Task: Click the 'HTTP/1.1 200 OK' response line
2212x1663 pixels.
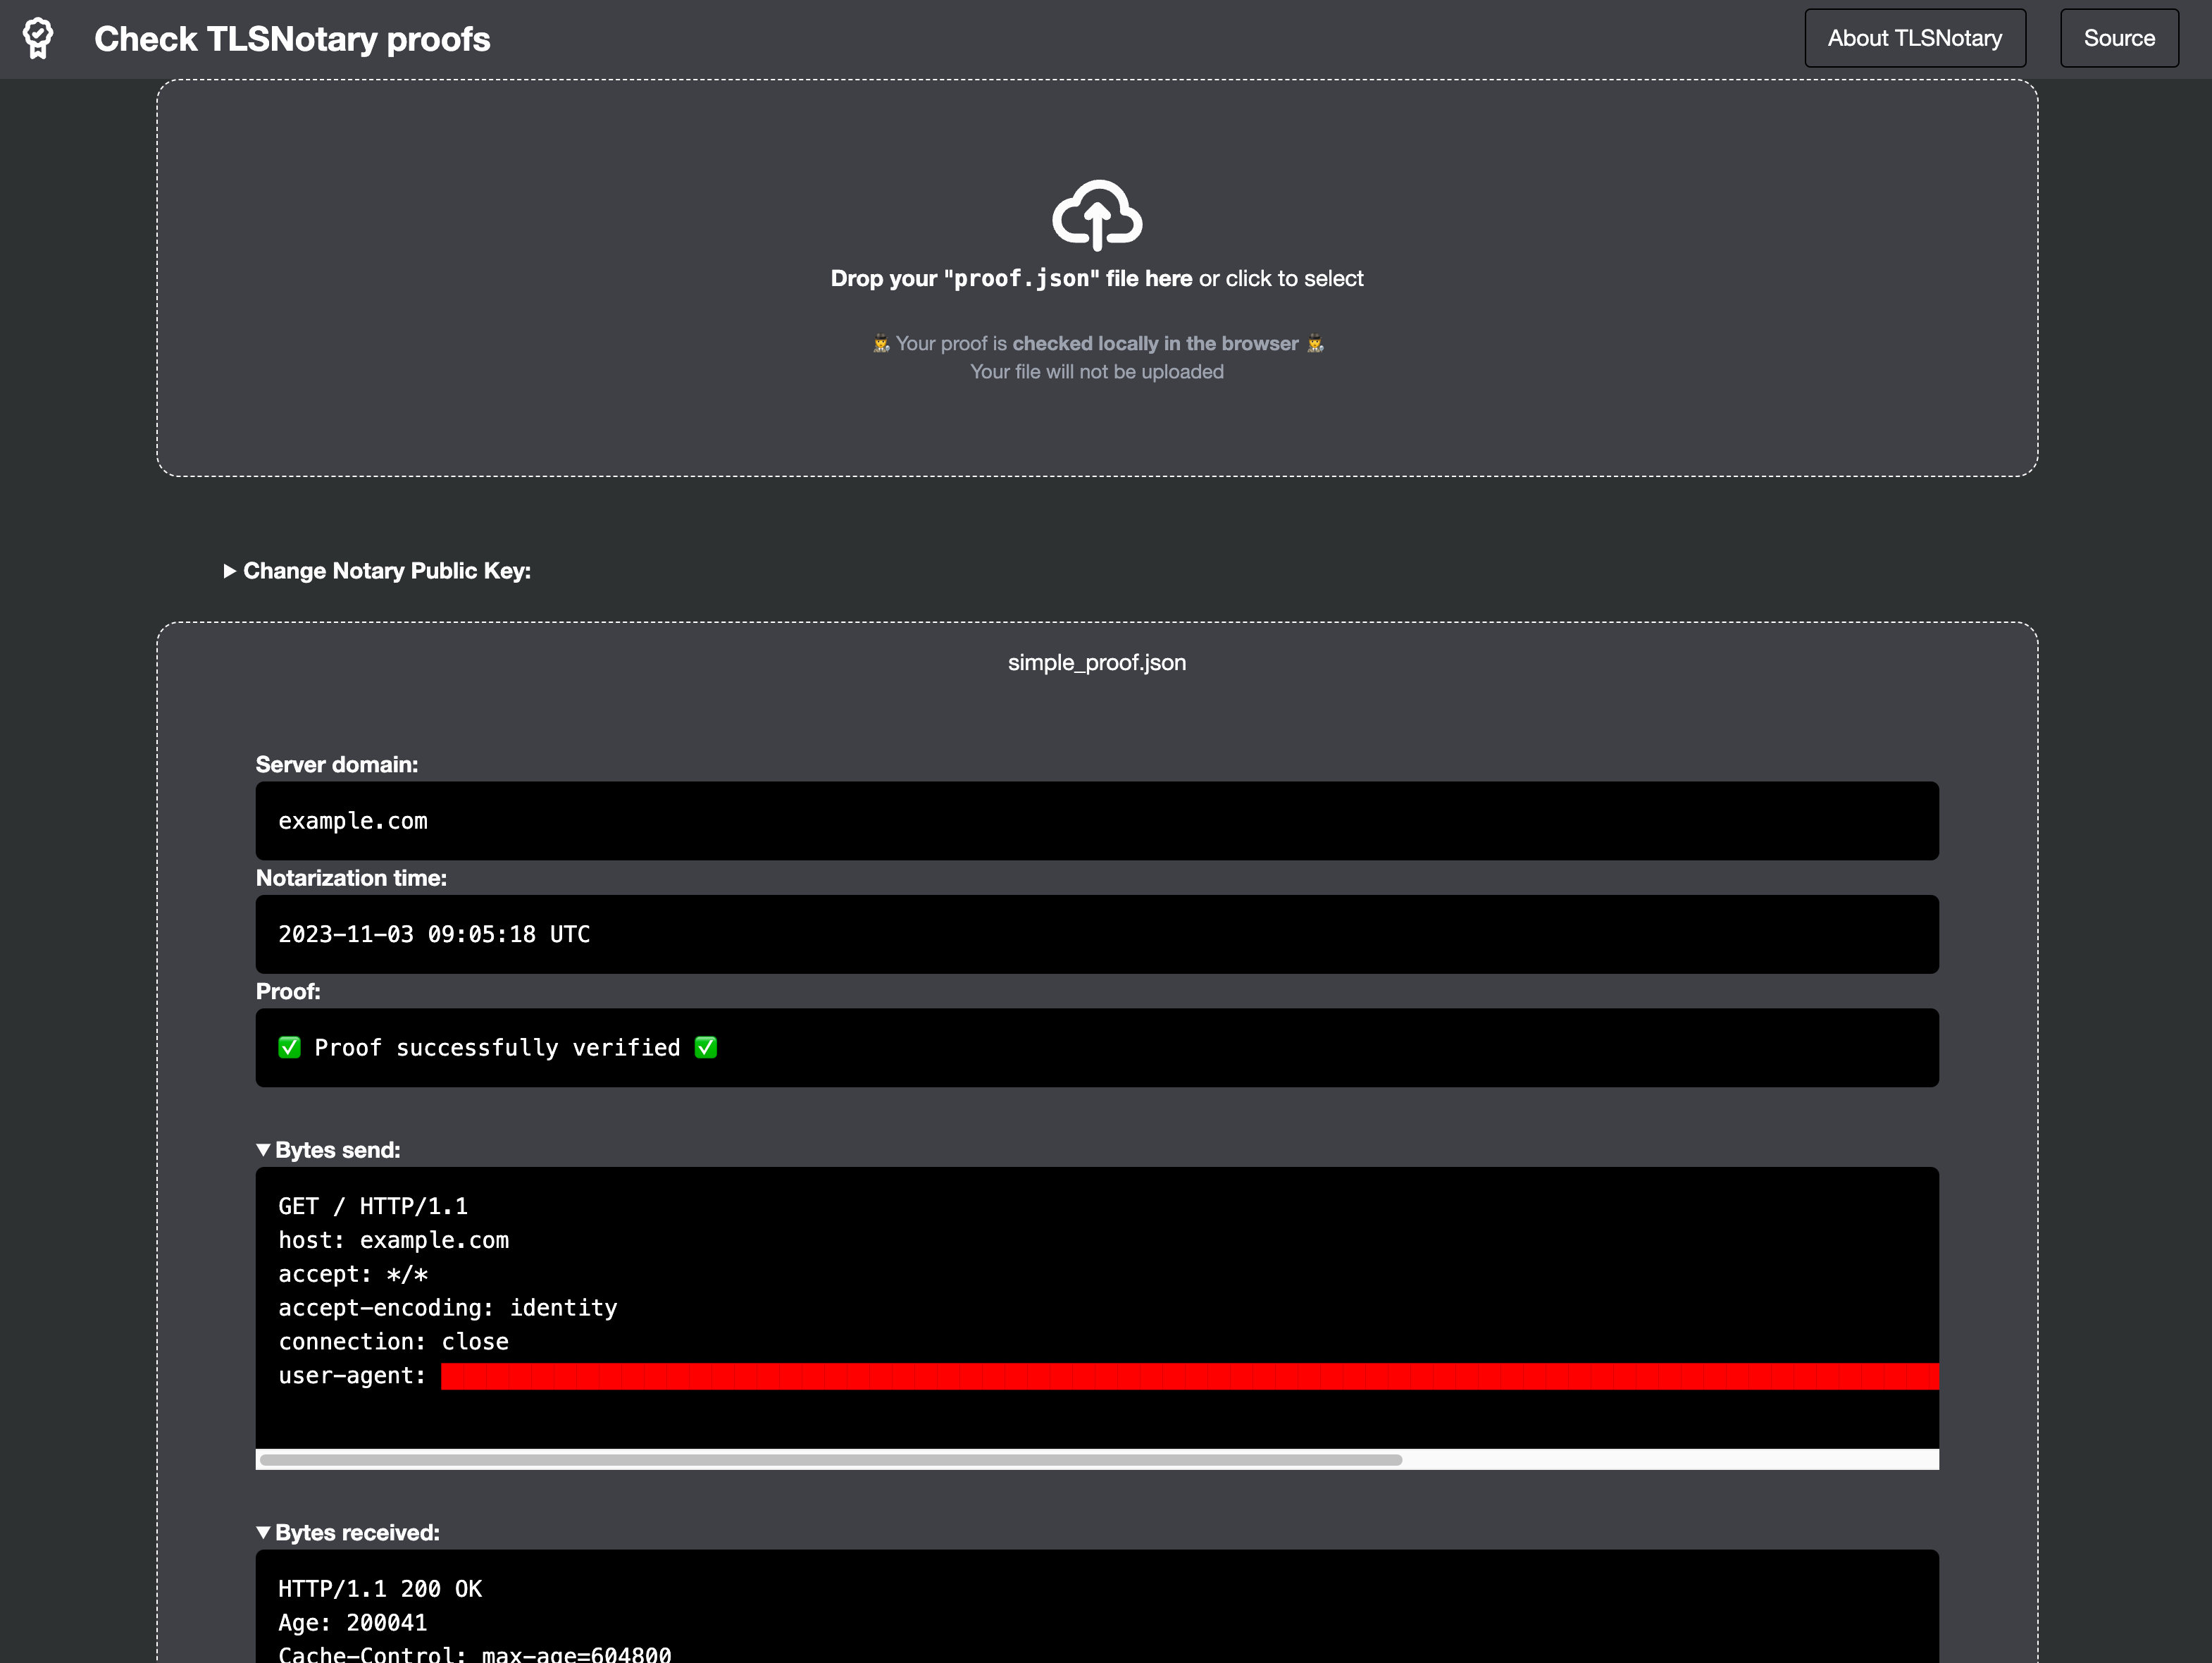Action: pyautogui.click(x=380, y=1589)
